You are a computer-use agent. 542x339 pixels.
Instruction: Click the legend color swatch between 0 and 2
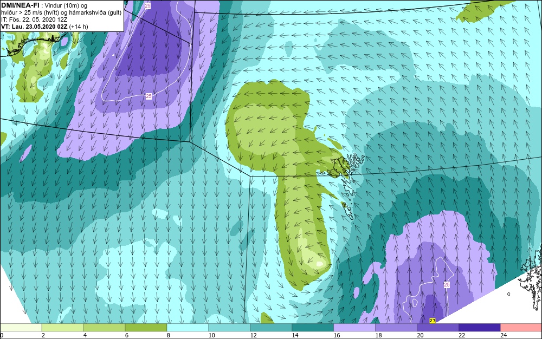21,328
